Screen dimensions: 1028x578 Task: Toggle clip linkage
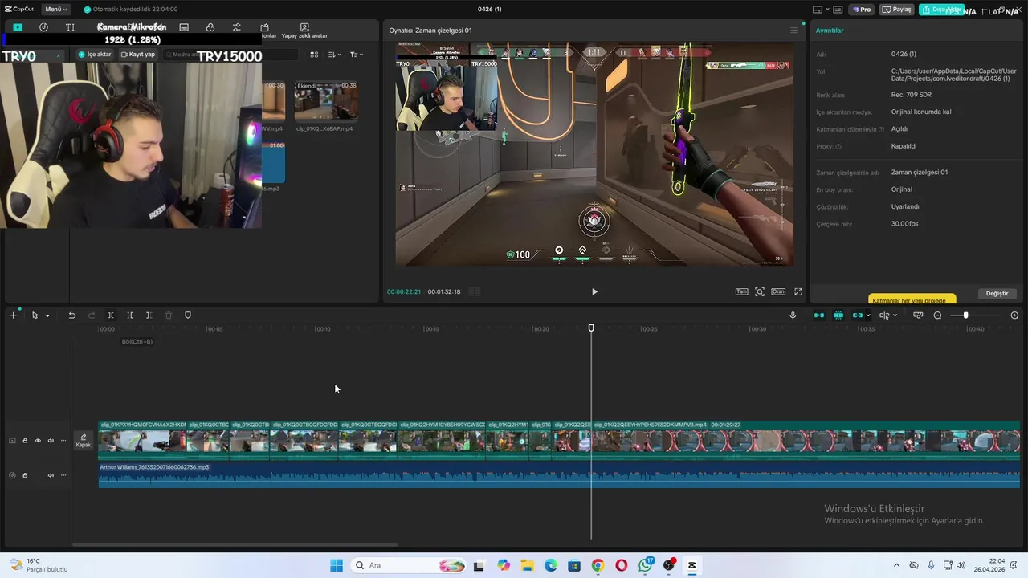tap(857, 315)
